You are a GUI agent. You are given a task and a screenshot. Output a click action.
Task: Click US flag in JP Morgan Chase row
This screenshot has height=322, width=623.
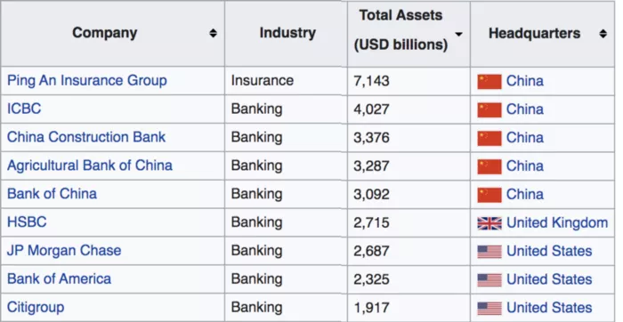(489, 252)
